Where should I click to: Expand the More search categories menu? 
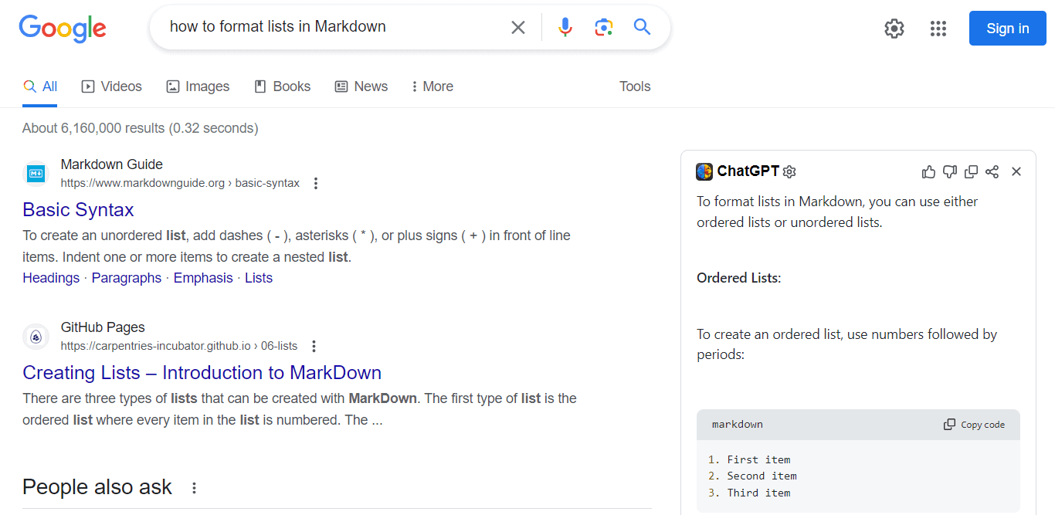[x=432, y=86]
